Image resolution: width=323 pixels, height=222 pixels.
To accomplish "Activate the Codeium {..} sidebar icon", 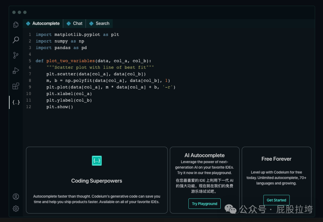I will click(16, 102).
